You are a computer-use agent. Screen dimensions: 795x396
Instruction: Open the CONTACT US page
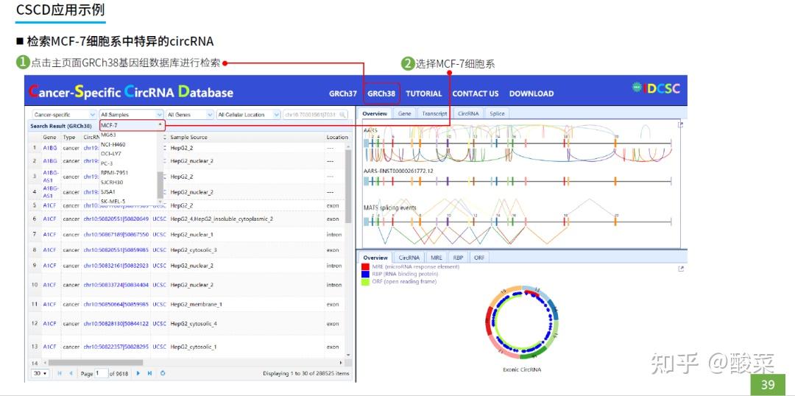click(x=476, y=93)
